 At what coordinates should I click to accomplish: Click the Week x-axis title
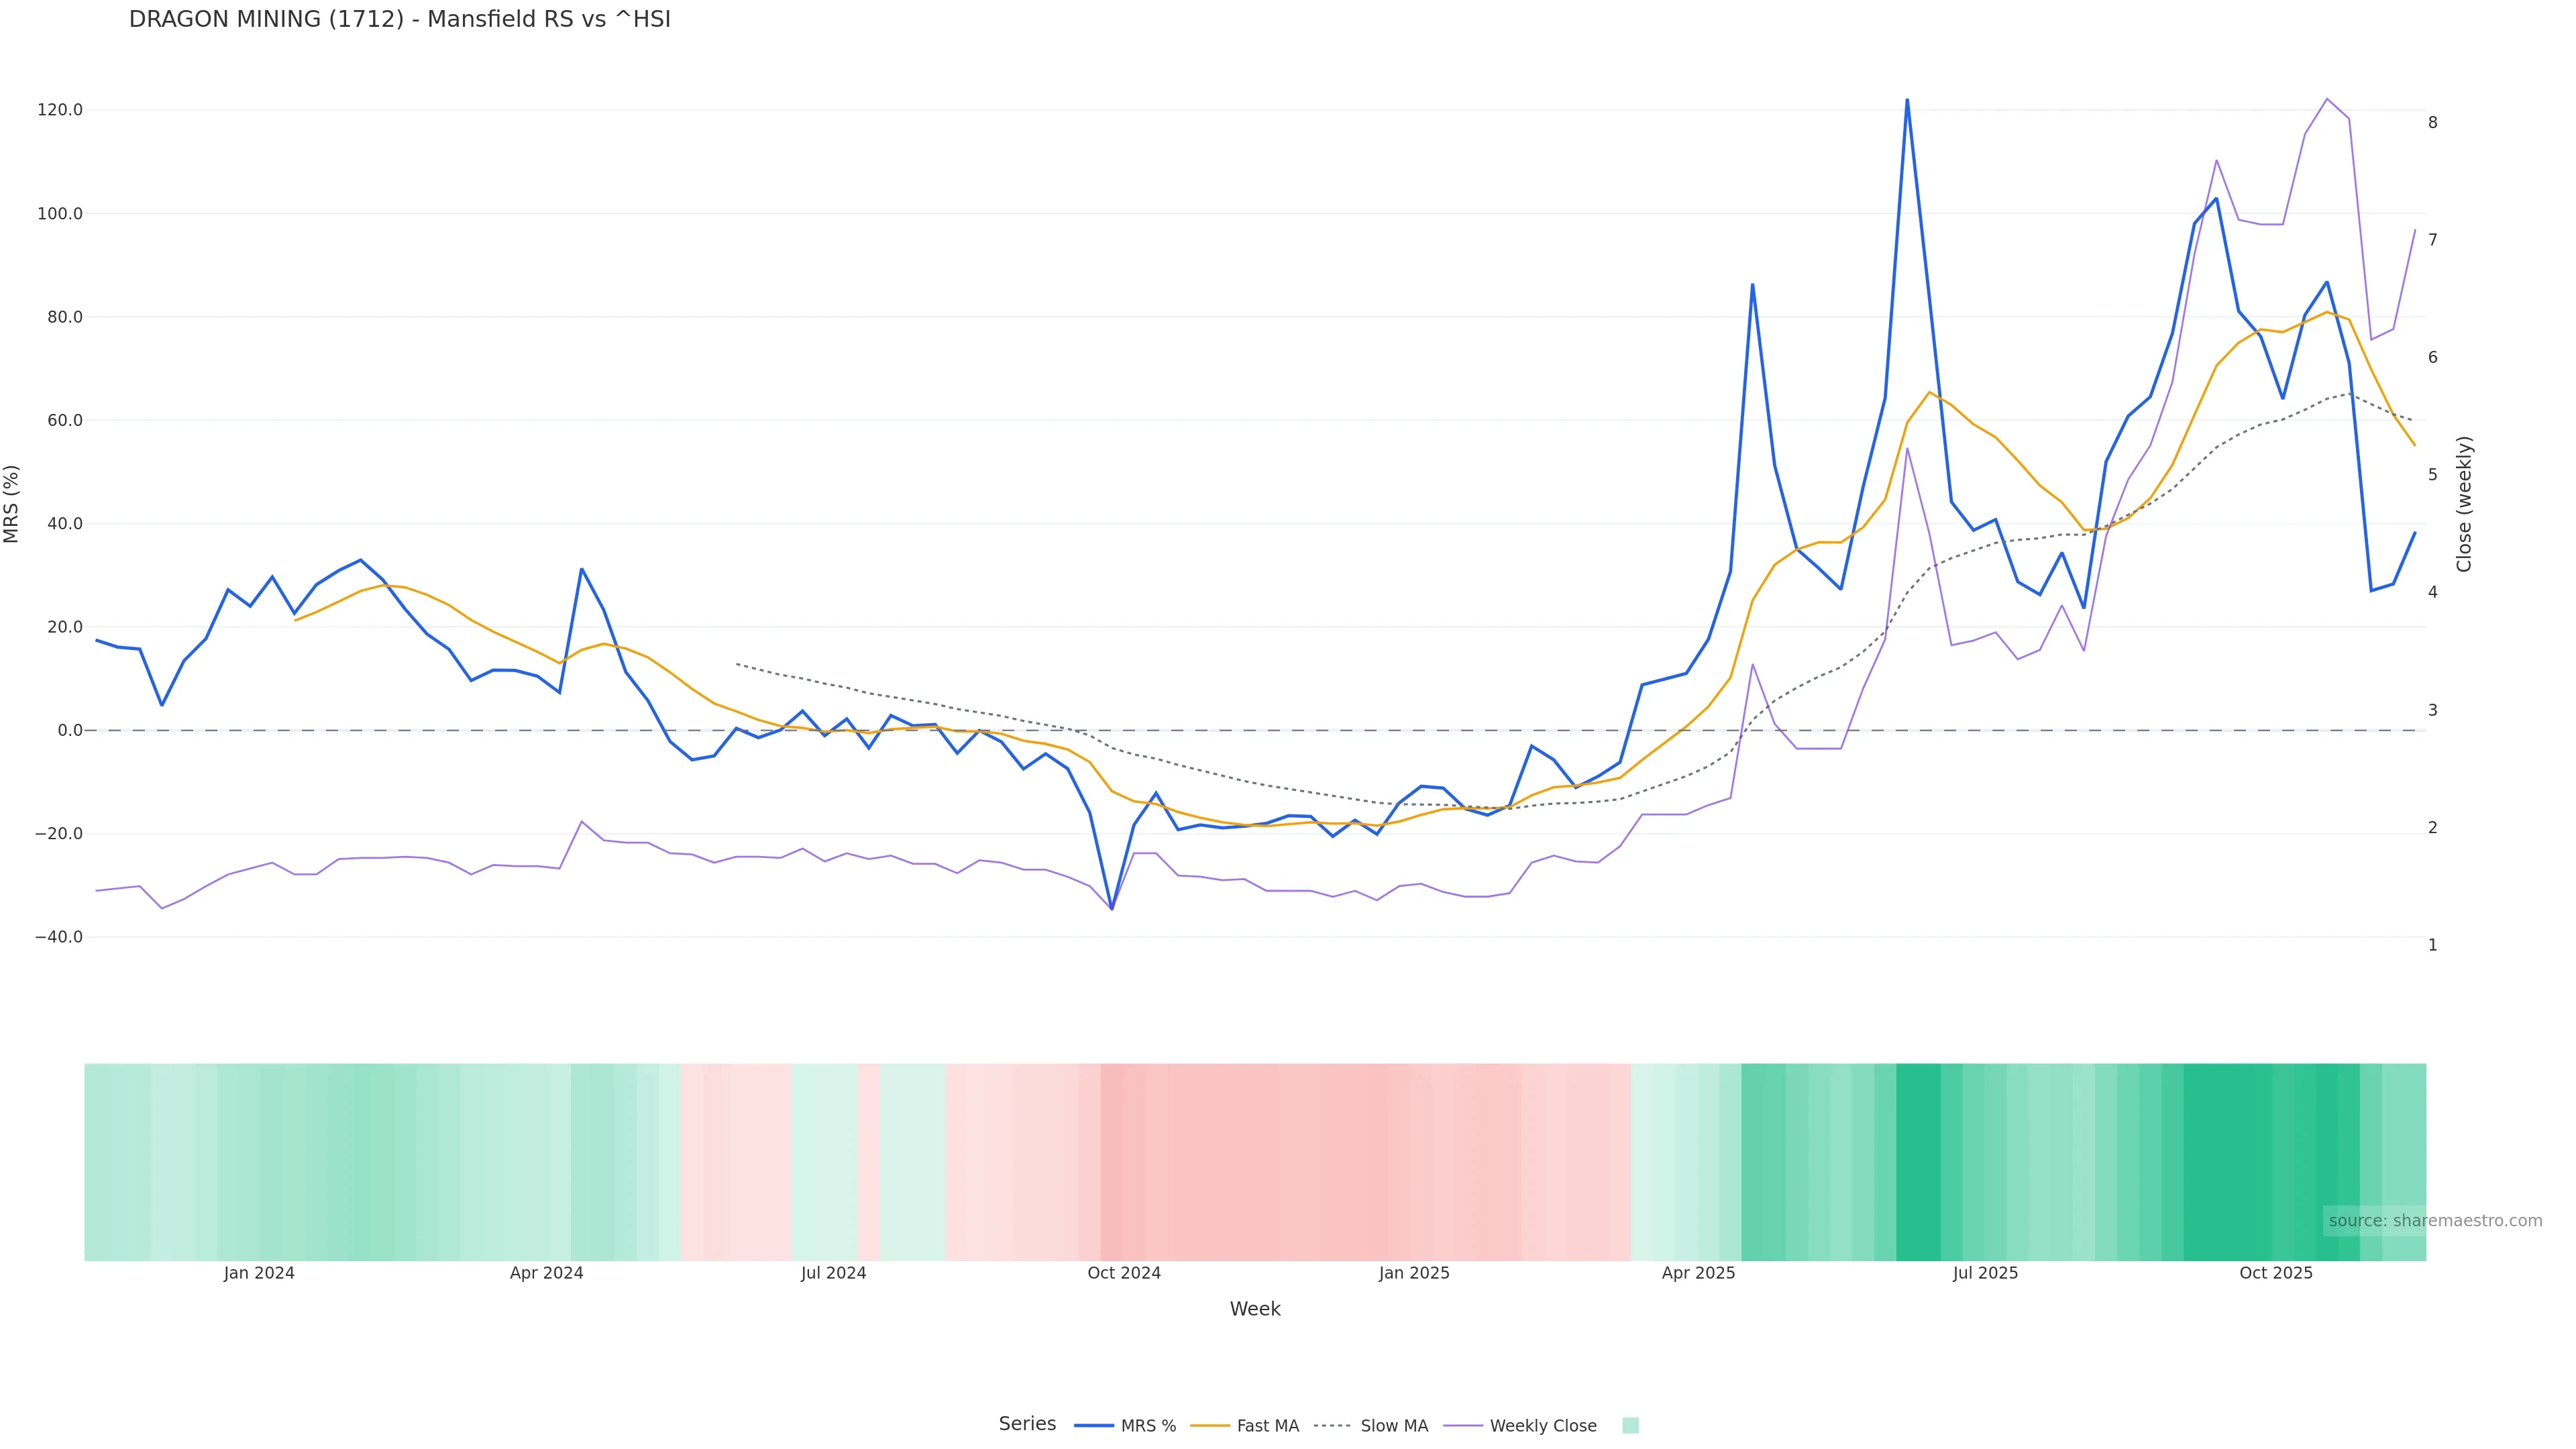pyautogui.click(x=1255, y=1310)
